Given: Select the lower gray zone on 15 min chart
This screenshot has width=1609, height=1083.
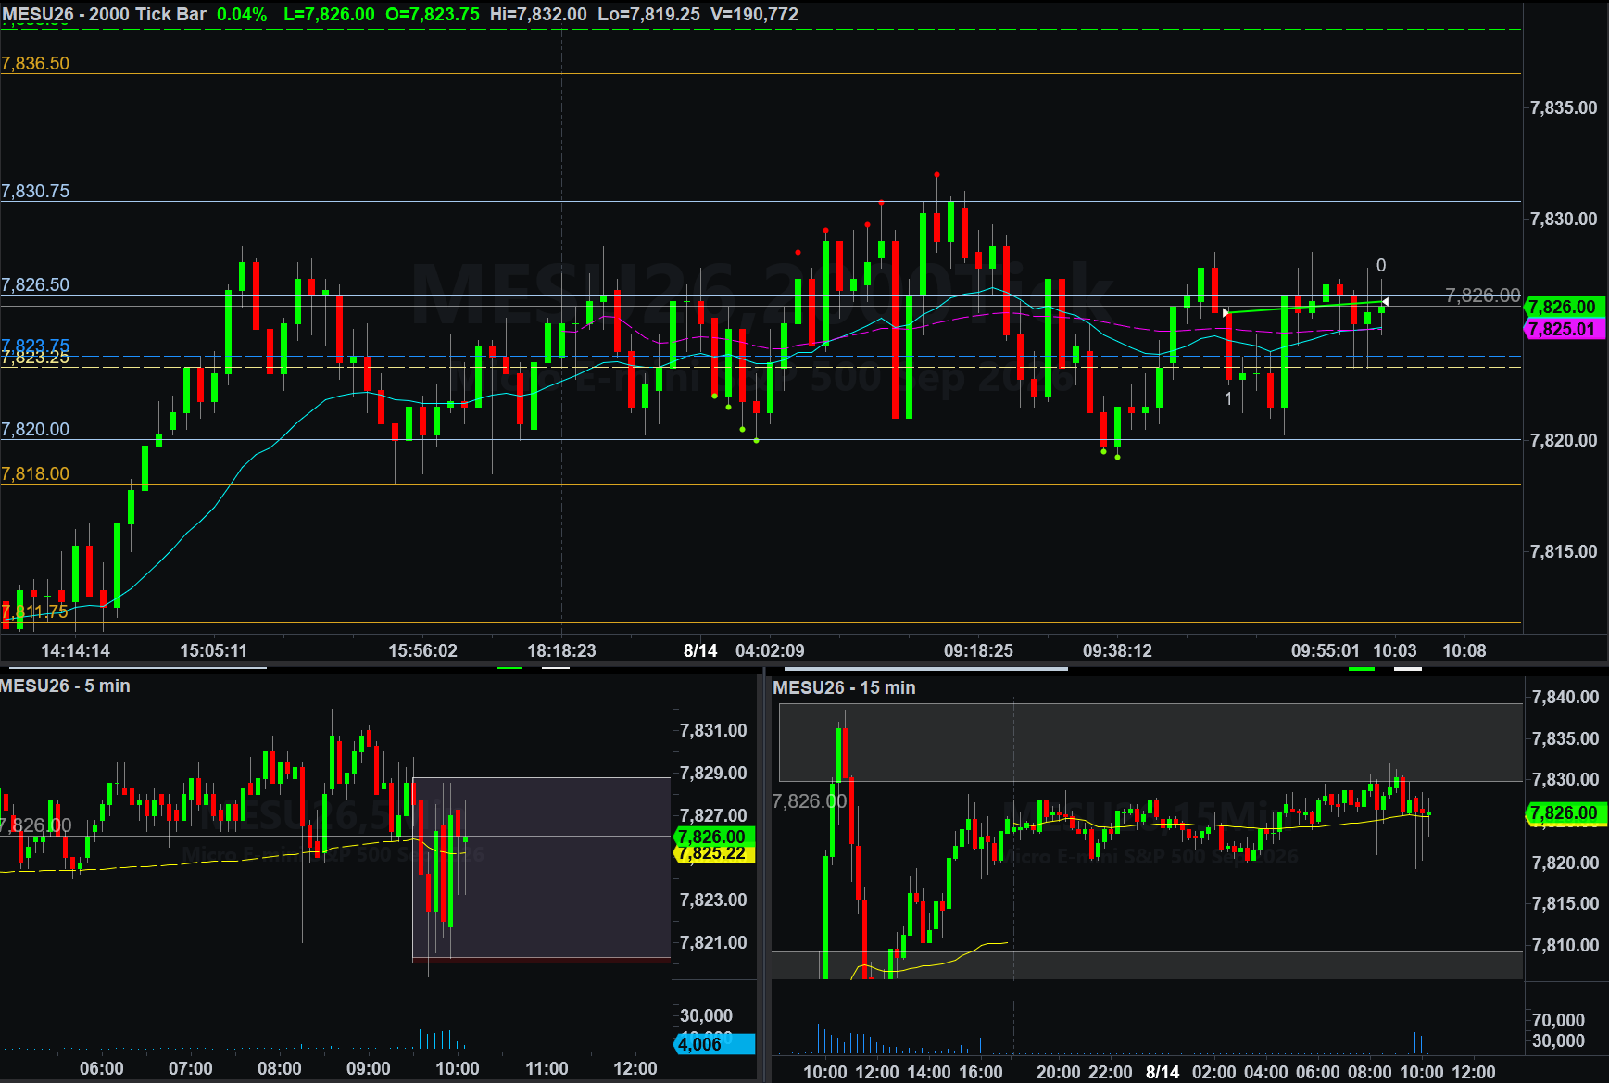Looking at the screenshot, I should point(1147,964).
